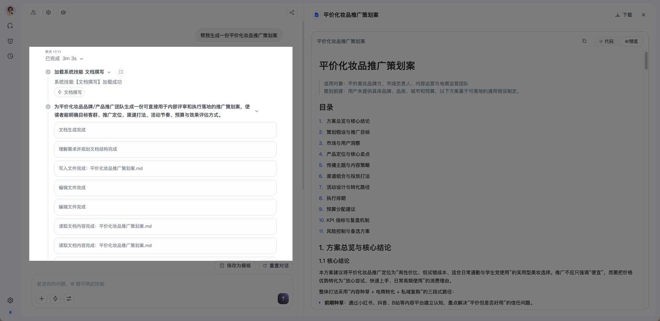The width and height of the screenshot is (660, 321).
Task: Click the person icon in chat header
Action: coord(33,12)
